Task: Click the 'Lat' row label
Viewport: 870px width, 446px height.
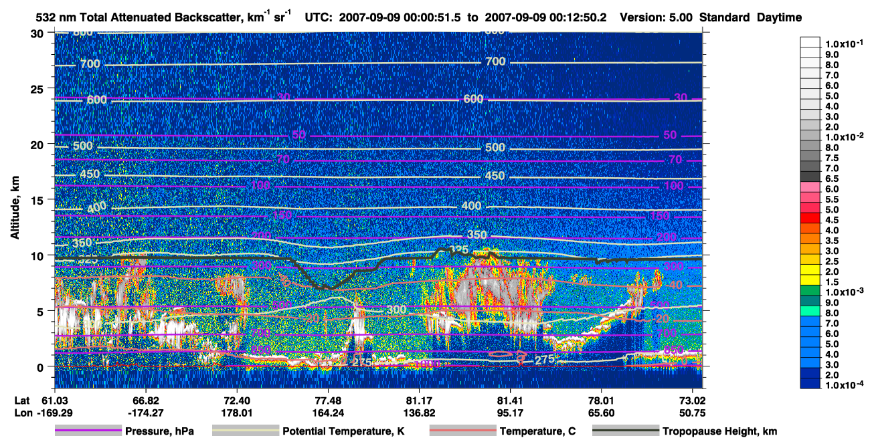Action: 22,400
